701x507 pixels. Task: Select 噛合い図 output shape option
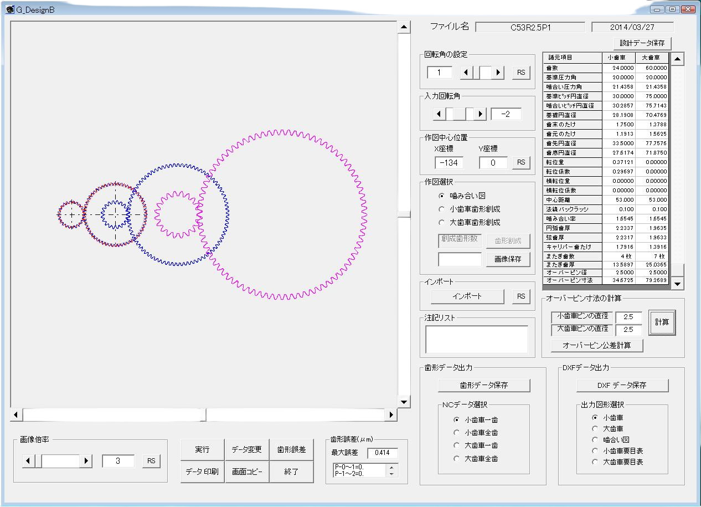pyautogui.click(x=595, y=439)
